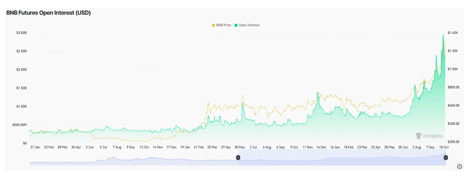Click the green Open Interest legend swatch
The width and height of the screenshot is (475, 177).
pos(236,25)
